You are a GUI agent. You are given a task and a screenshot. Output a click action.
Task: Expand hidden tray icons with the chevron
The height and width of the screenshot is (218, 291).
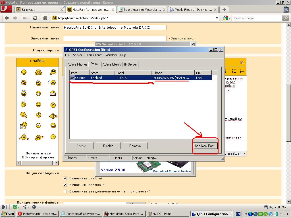[x=245, y=214]
